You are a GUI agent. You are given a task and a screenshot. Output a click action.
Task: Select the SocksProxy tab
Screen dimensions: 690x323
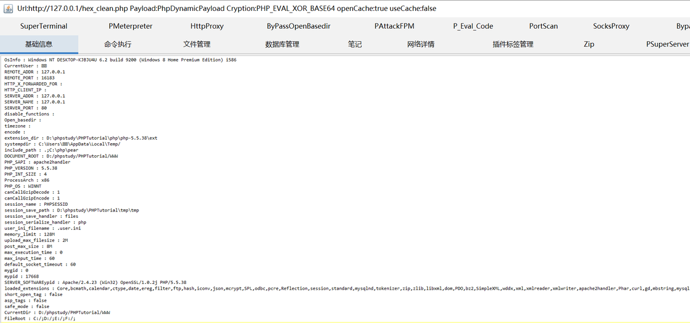tap(611, 26)
